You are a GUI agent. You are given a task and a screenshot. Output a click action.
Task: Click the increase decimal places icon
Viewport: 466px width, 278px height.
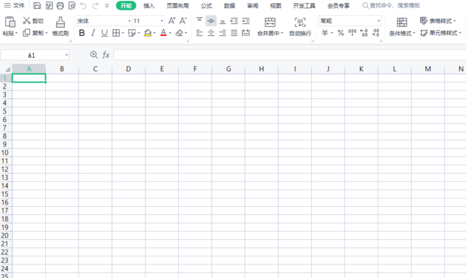pos(364,33)
